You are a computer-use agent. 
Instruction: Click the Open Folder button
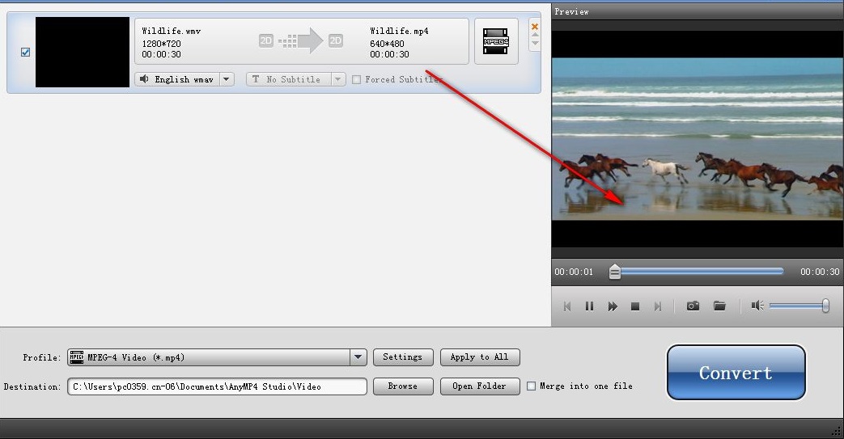click(480, 386)
